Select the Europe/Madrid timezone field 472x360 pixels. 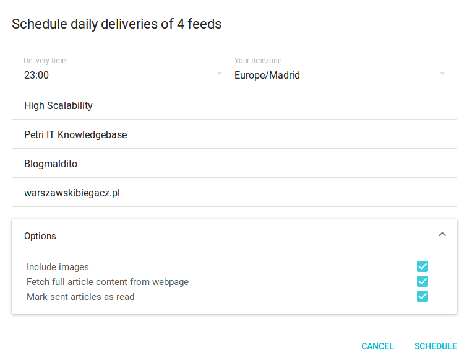click(x=267, y=76)
